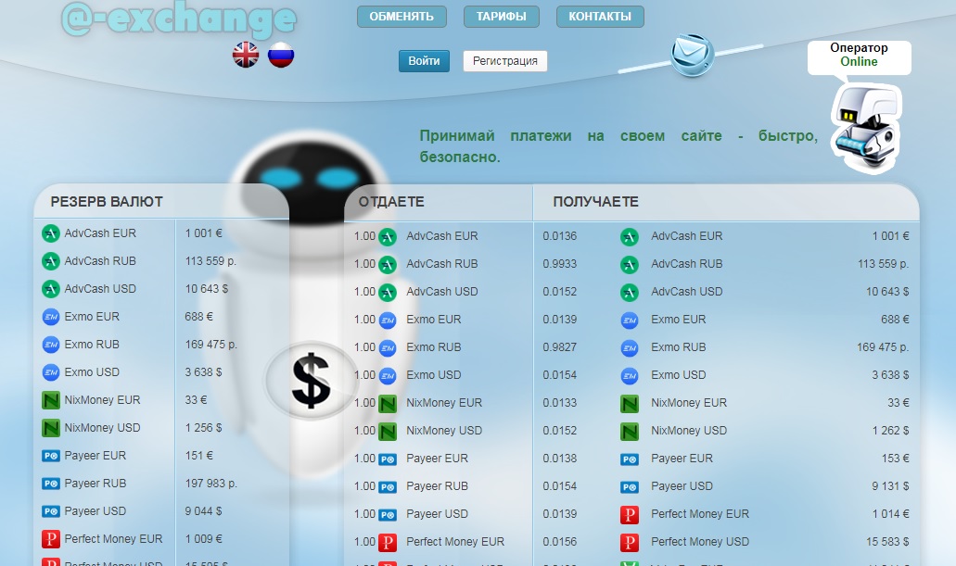Click Exmo USD icon in Отдаете column
This screenshot has width=956, height=566.
click(x=388, y=376)
